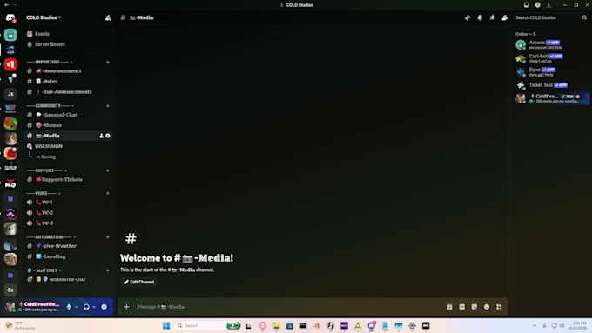Open the Threads icon in channel header
This screenshot has width=592, height=333.
coord(468,17)
